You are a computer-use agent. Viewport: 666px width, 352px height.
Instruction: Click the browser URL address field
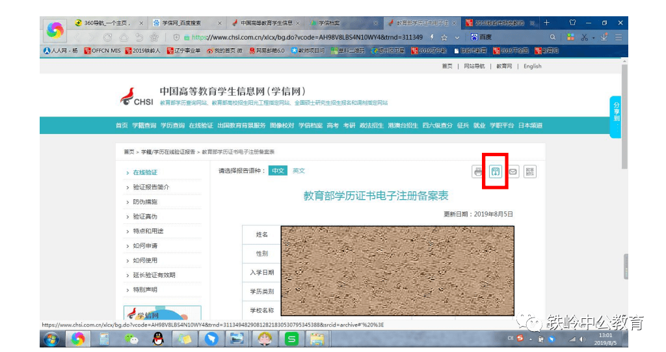[x=312, y=38]
